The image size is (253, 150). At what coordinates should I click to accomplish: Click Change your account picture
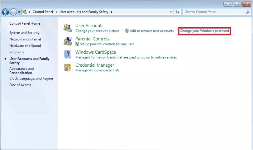[x=97, y=31]
